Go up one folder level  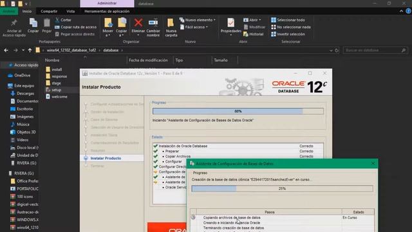tap(30, 50)
